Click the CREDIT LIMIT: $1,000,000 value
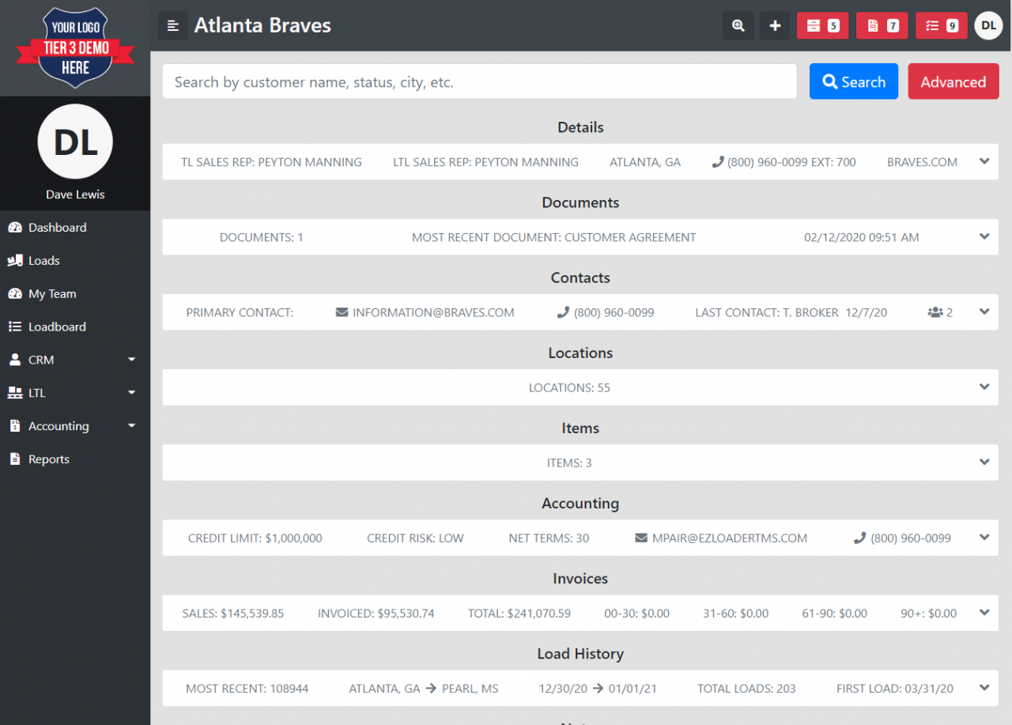This screenshot has width=1012, height=725. point(255,538)
